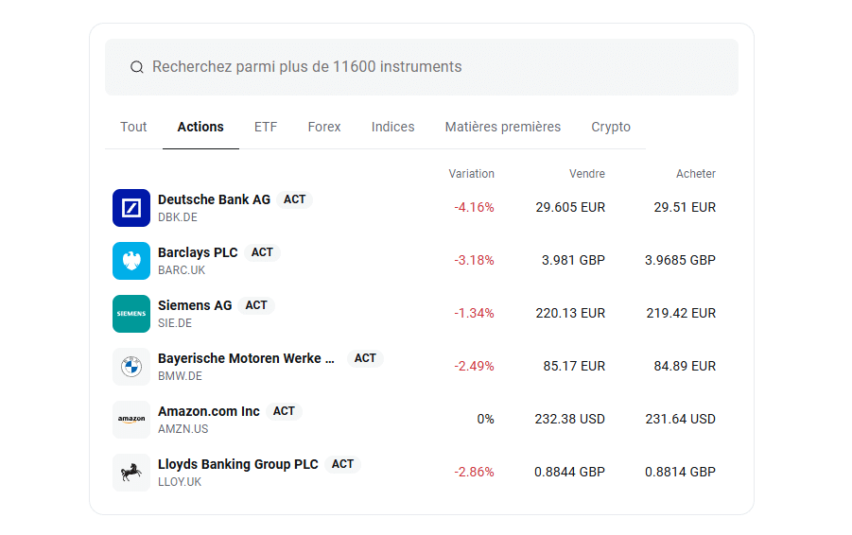Image resolution: width=852 pixels, height=535 pixels.
Task: Click buy price 29.51 EUR
Action: click(x=685, y=208)
